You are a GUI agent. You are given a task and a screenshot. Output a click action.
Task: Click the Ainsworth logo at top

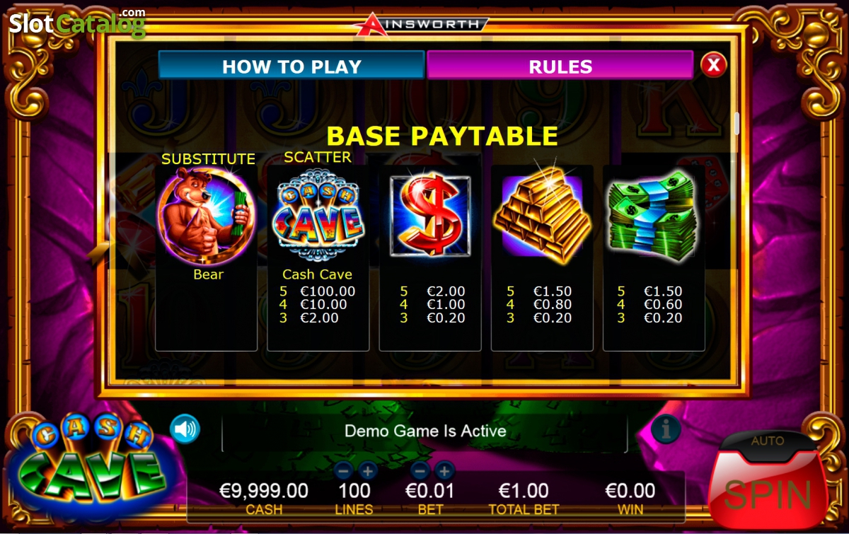click(421, 24)
